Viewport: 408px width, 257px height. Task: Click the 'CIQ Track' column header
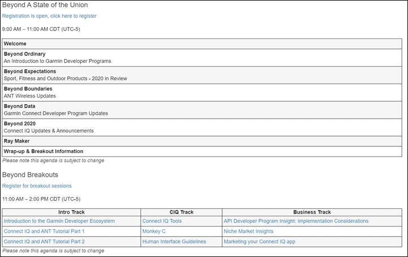pyautogui.click(x=181, y=212)
